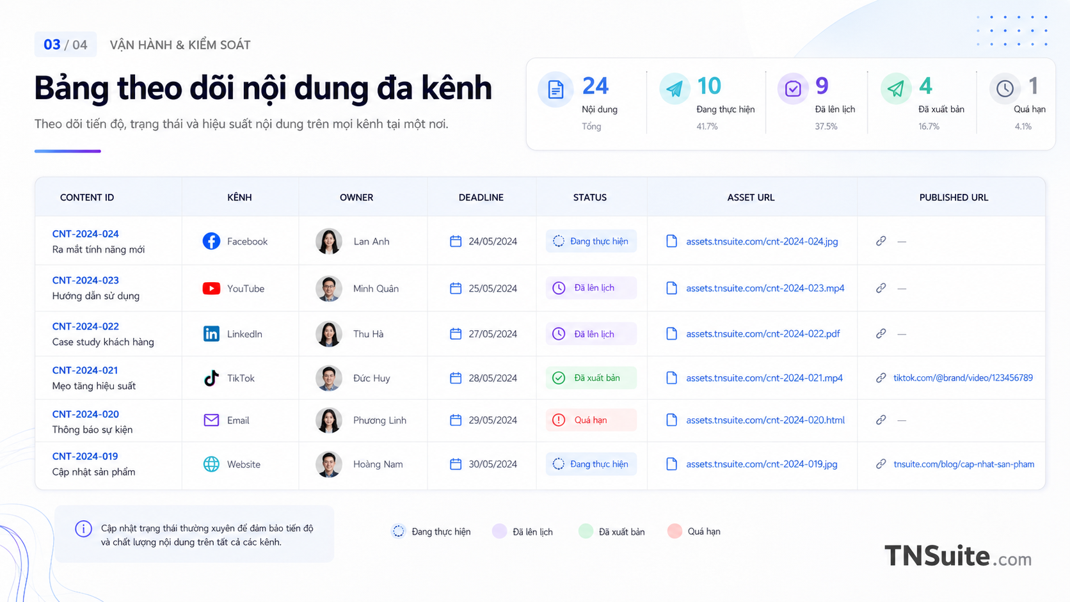Click the YouTube channel icon
The image size is (1070, 602).
(x=211, y=289)
